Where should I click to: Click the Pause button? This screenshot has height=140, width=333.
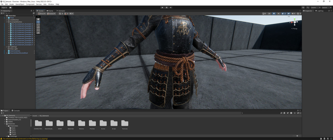point(167,7)
